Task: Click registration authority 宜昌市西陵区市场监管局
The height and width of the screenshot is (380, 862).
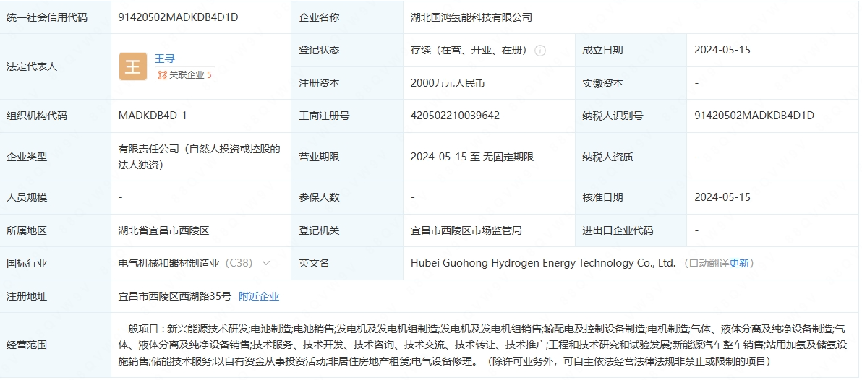Action: 466,230
